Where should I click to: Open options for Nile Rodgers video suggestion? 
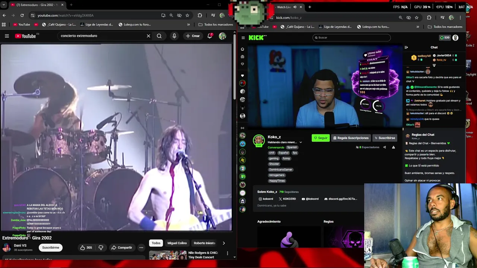227,253
